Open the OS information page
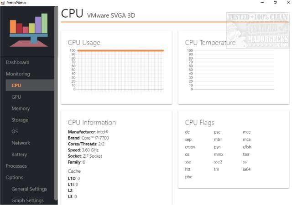Screen dimensions: 292x205 pyautogui.click(x=15, y=131)
